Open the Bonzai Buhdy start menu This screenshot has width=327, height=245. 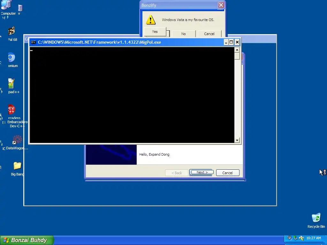click(x=27, y=240)
